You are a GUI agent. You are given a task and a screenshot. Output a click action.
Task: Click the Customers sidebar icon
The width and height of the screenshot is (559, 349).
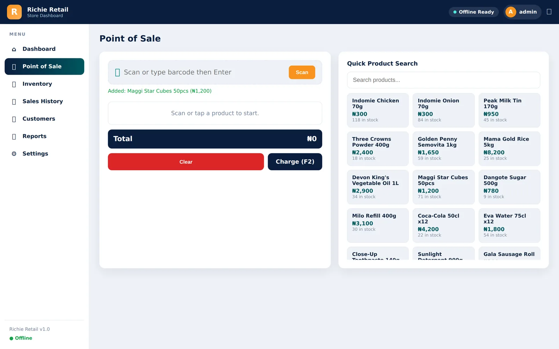click(14, 119)
